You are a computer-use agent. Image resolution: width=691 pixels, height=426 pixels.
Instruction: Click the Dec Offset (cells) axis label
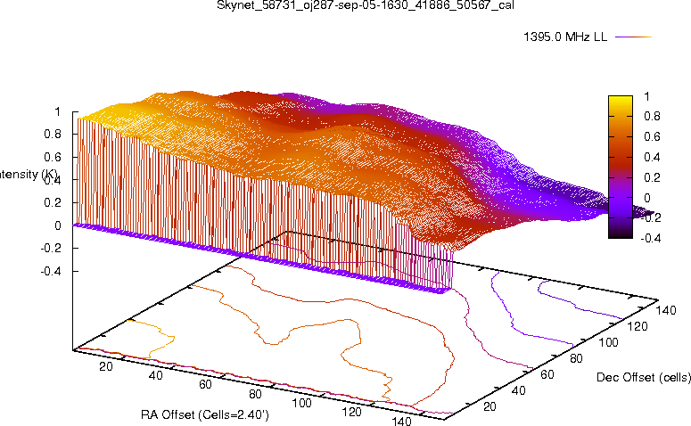pyautogui.click(x=644, y=377)
